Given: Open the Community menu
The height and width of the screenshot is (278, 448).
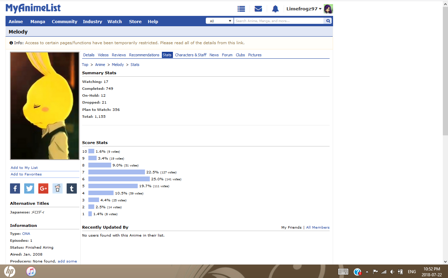Looking at the screenshot, I should click(x=65, y=21).
